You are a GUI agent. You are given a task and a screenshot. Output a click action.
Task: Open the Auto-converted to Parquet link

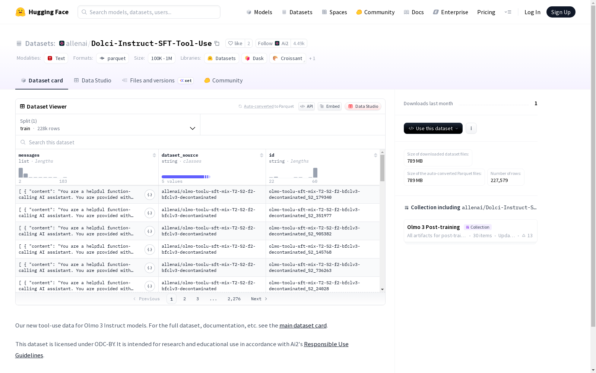coord(259,106)
